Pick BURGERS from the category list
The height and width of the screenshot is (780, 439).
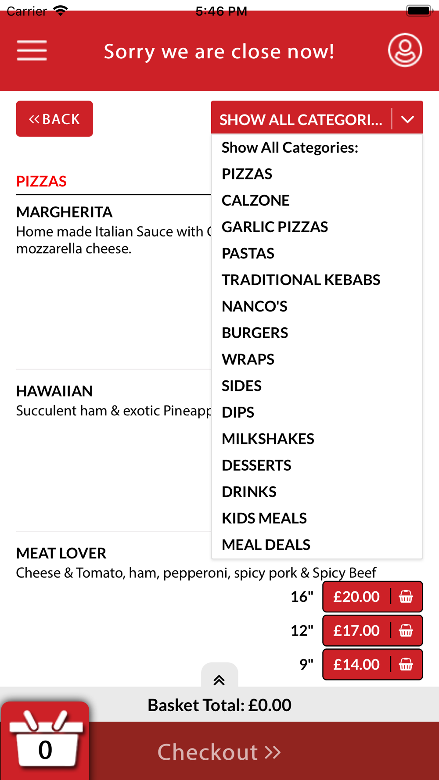click(x=255, y=333)
